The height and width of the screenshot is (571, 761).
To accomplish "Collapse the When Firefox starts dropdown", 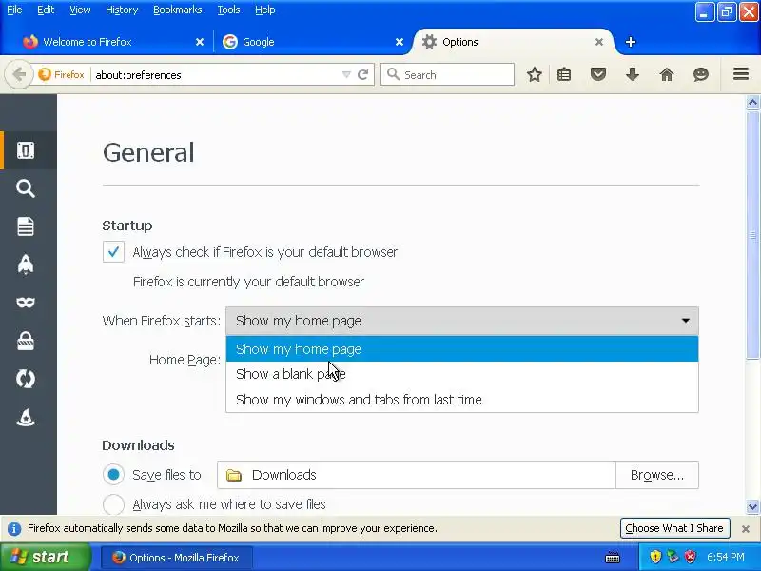I will click(x=462, y=321).
